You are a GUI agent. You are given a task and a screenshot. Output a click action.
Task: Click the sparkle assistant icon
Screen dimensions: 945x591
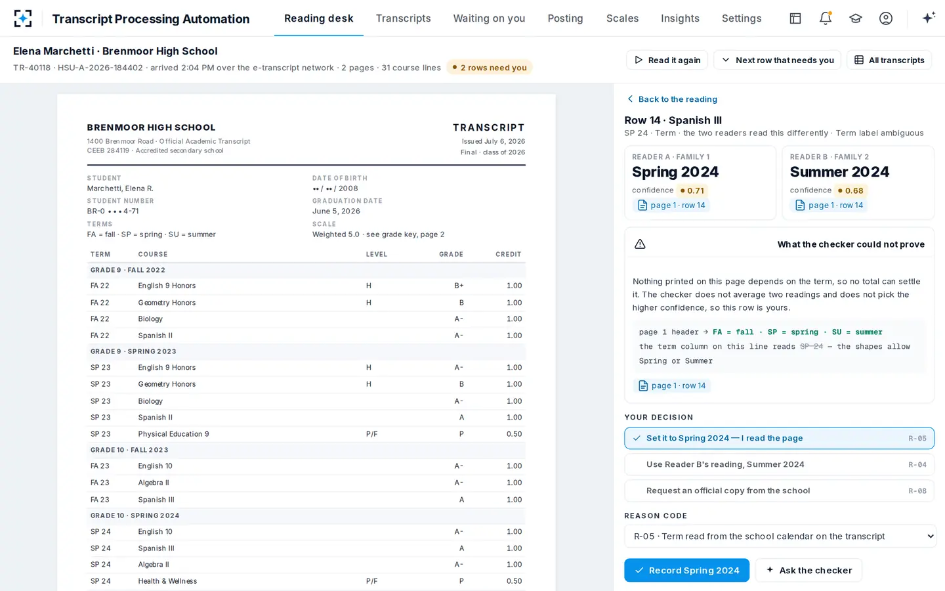coord(928,18)
